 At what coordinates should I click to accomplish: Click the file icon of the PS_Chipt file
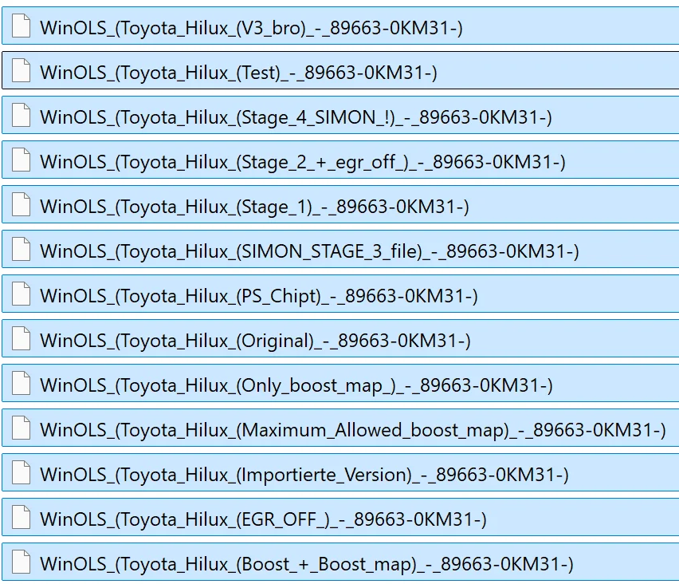click(21, 294)
